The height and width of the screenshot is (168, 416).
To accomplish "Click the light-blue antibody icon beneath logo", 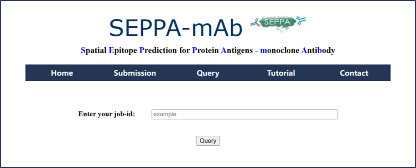I will 281,30.
